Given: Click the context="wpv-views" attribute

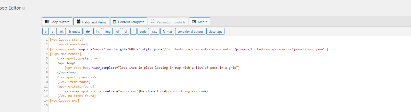Looking at the screenshot, I should pyautogui.click(x=121, y=91).
